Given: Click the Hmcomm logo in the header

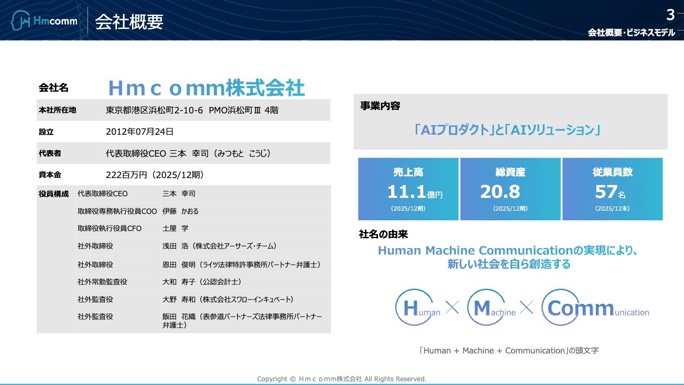Looking at the screenshot, I should (x=44, y=21).
